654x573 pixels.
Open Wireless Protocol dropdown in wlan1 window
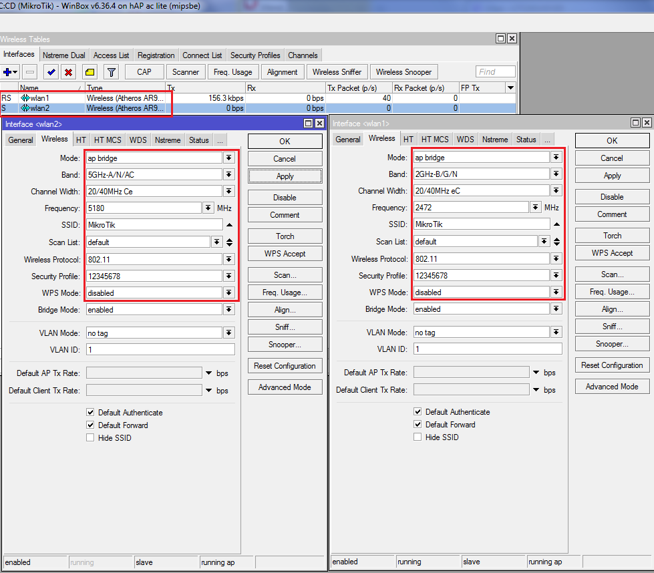tap(556, 258)
